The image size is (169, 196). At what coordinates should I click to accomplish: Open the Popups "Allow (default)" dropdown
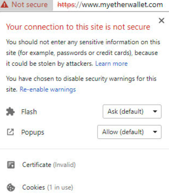[129, 132]
